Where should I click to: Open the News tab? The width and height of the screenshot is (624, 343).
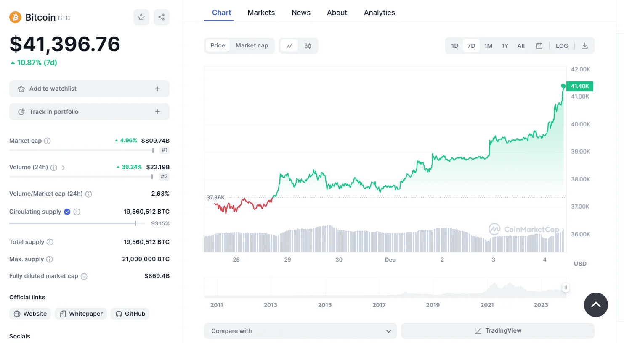point(301,13)
